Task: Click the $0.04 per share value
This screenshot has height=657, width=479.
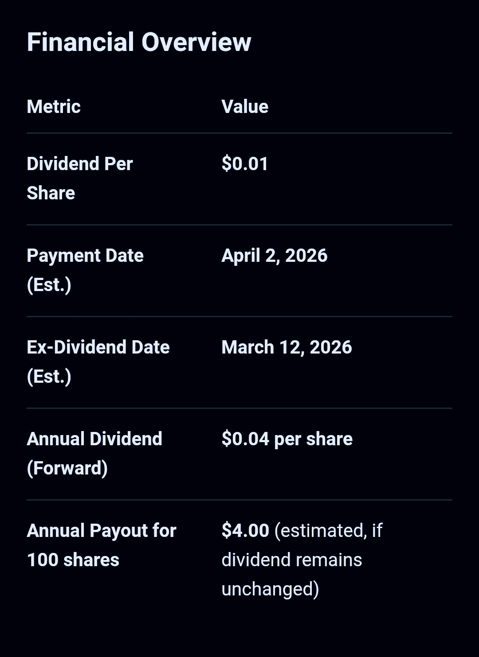Action: click(x=287, y=439)
